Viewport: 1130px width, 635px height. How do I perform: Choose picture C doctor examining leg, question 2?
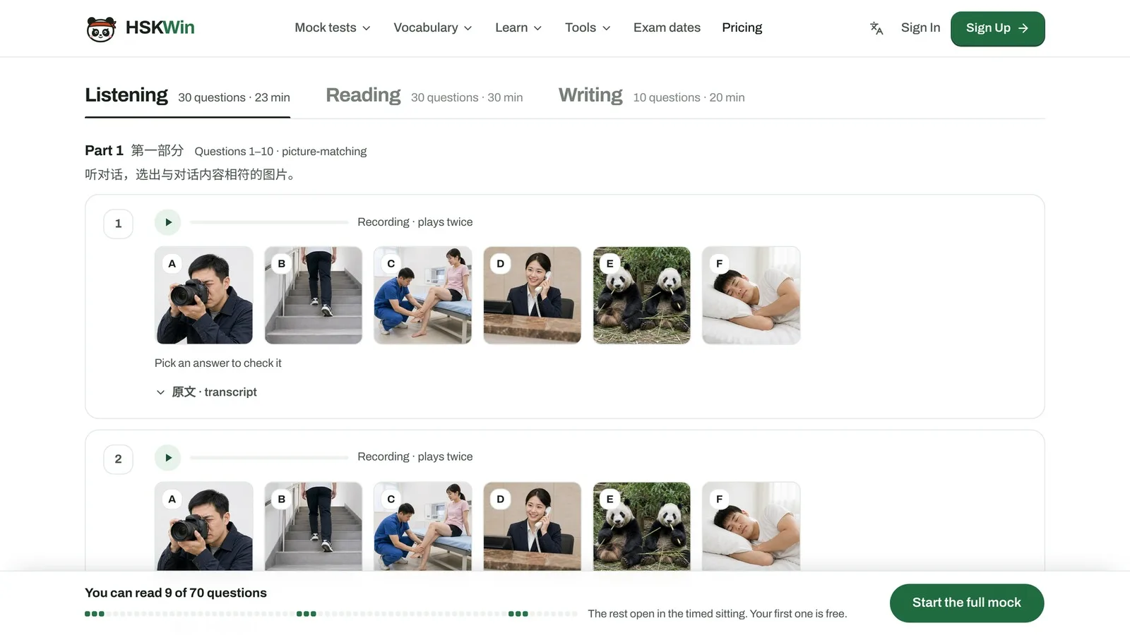pos(423,526)
